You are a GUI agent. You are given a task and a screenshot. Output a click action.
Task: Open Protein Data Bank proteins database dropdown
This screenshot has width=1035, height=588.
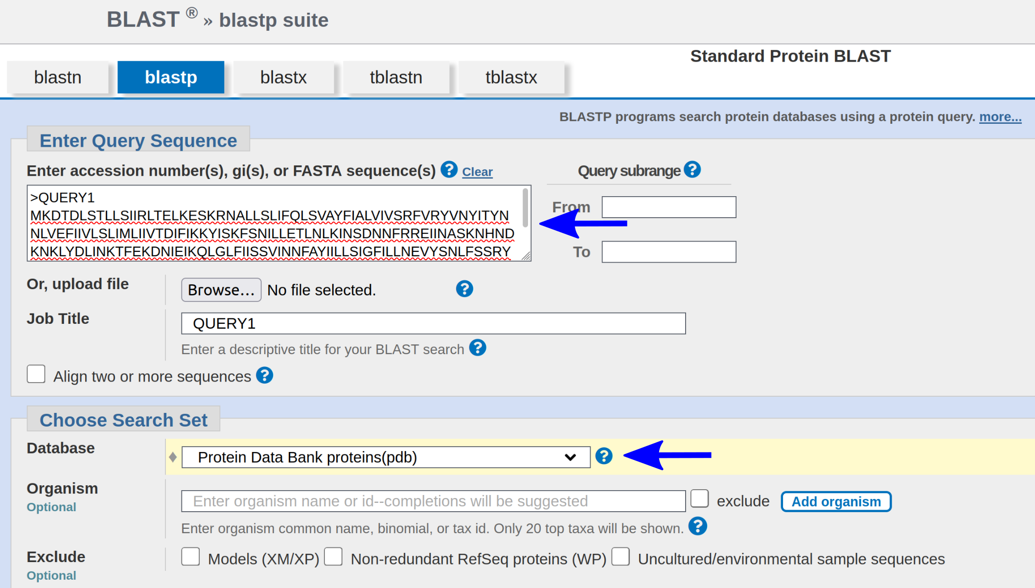tap(386, 457)
